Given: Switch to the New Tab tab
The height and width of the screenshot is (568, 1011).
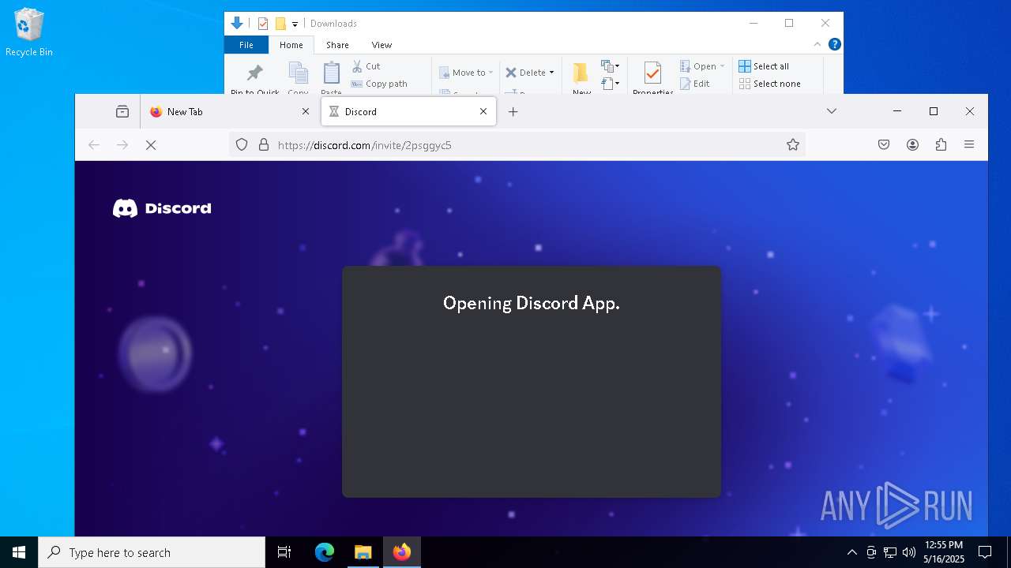Looking at the screenshot, I should click(x=229, y=112).
